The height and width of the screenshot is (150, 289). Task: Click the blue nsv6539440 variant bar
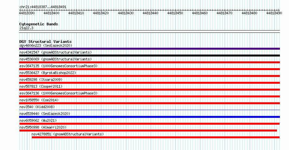[x=149, y=117]
